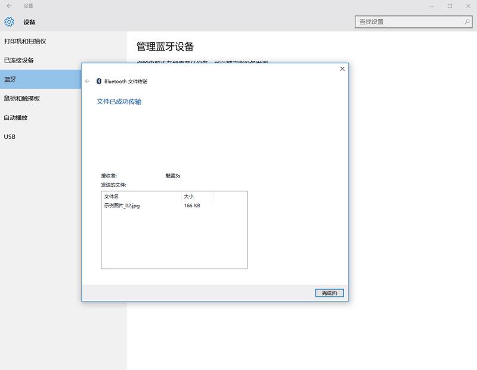The image size is (477, 370).
Task: Click the 文件名 column header
Action: (x=113, y=197)
